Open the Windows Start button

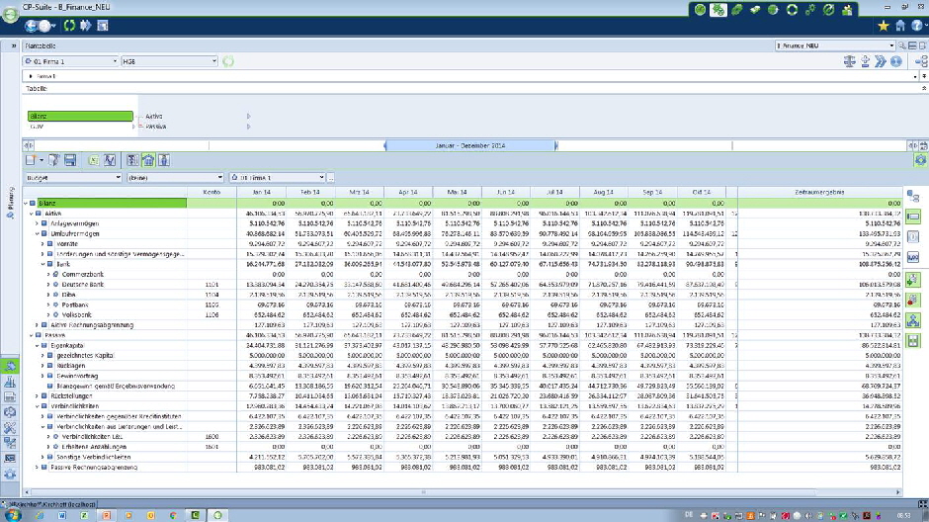(13, 515)
